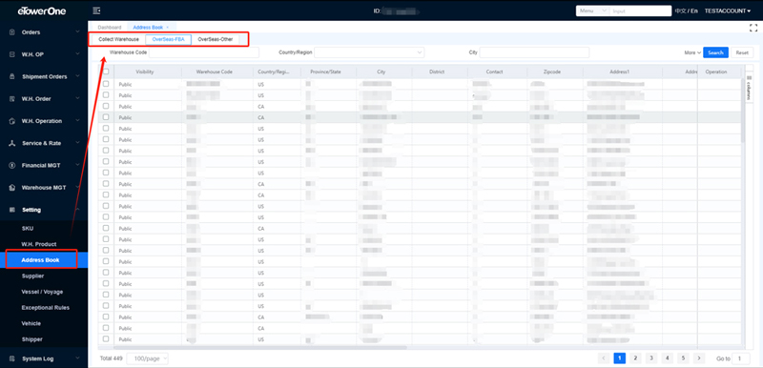Viewport: 763px width, 368px height.
Task: Close the Address Book tab
Action: pyautogui.click(x=168, y=28)
